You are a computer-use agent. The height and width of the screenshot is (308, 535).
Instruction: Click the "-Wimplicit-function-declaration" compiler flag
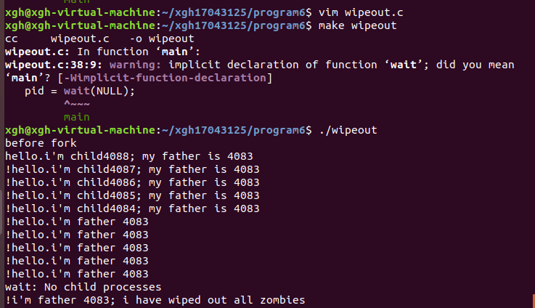click(165, 78)
